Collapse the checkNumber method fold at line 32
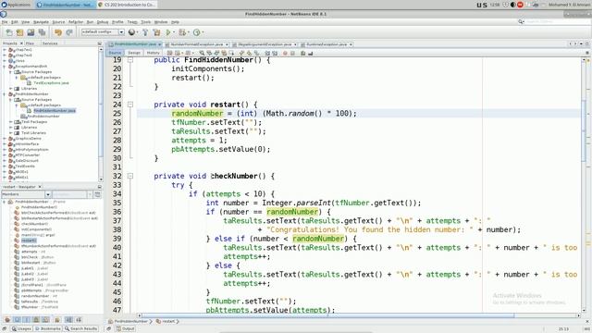Viewport: 592px width, 333px height. 129,176
